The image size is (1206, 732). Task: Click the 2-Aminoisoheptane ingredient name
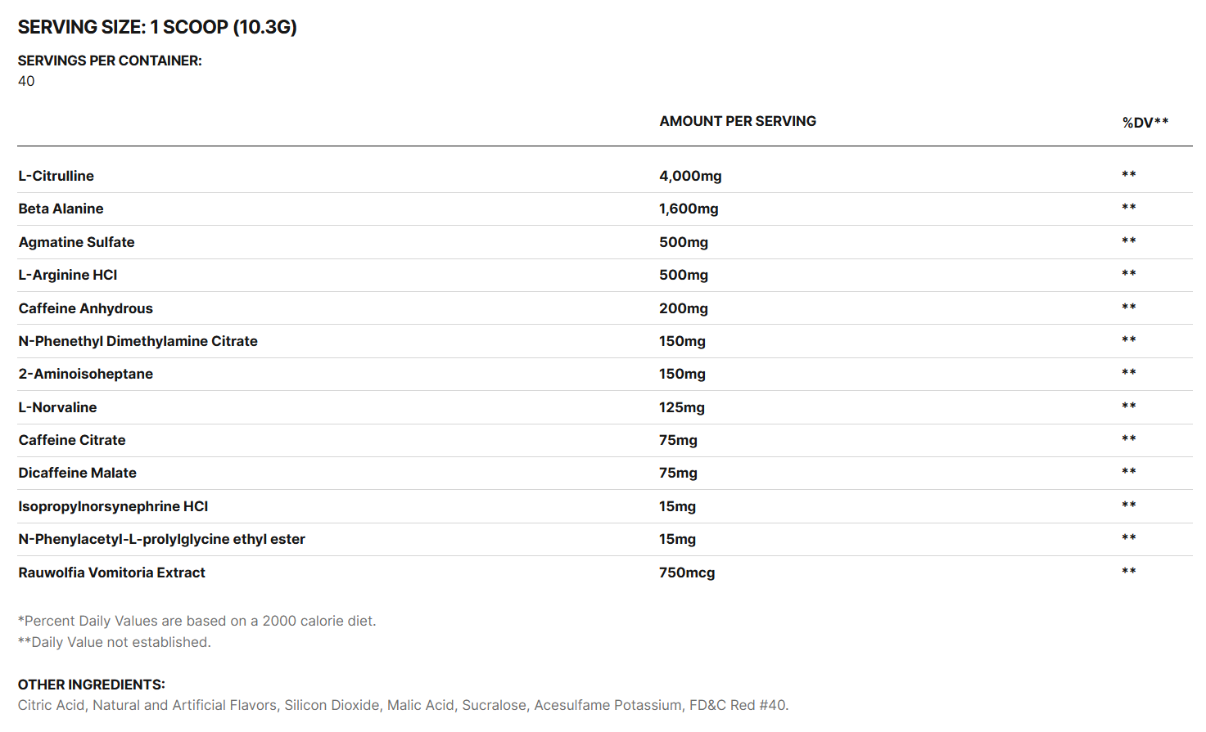(x=86, y=374)
